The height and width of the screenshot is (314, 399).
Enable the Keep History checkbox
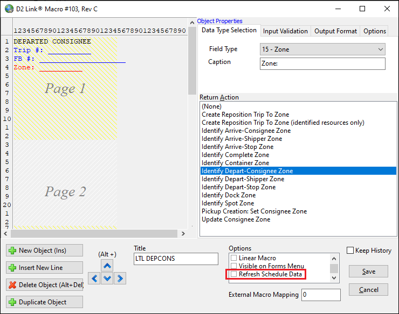click(x=350, y=251)
